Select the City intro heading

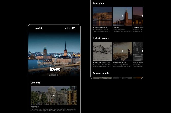coord(35,83)
